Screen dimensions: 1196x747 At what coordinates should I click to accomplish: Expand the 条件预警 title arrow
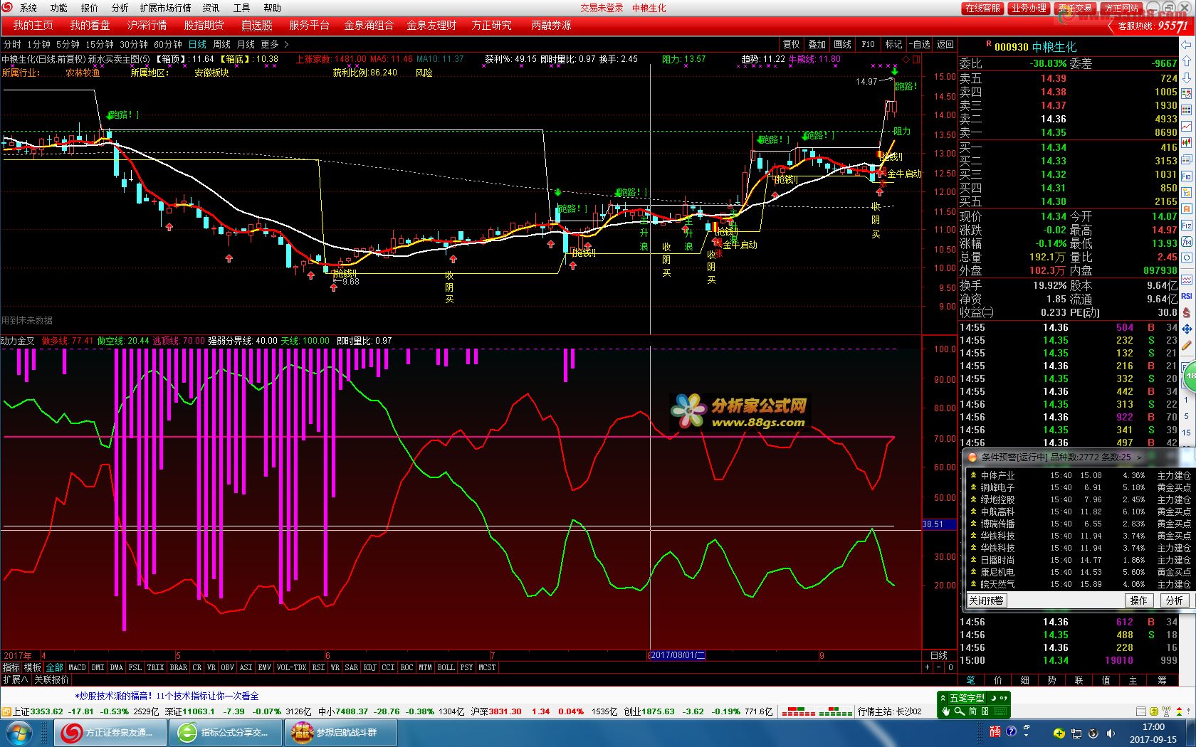(1138, 457)
